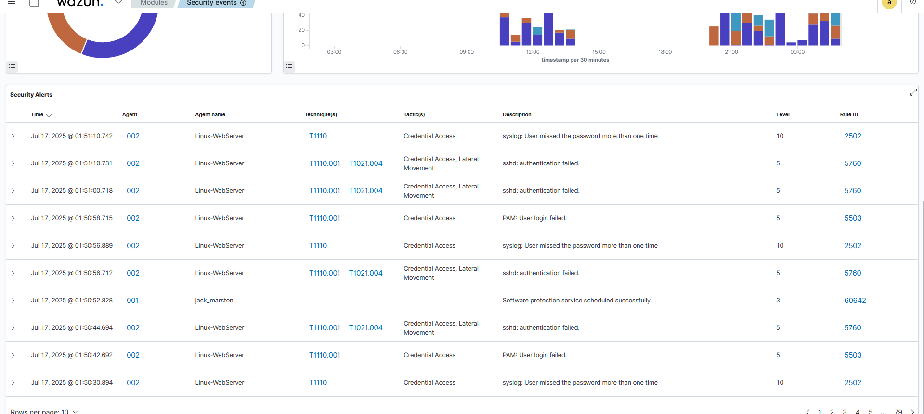Click the Level column header
This screenshot has width=924, height=414.
(x=782, y=114)
